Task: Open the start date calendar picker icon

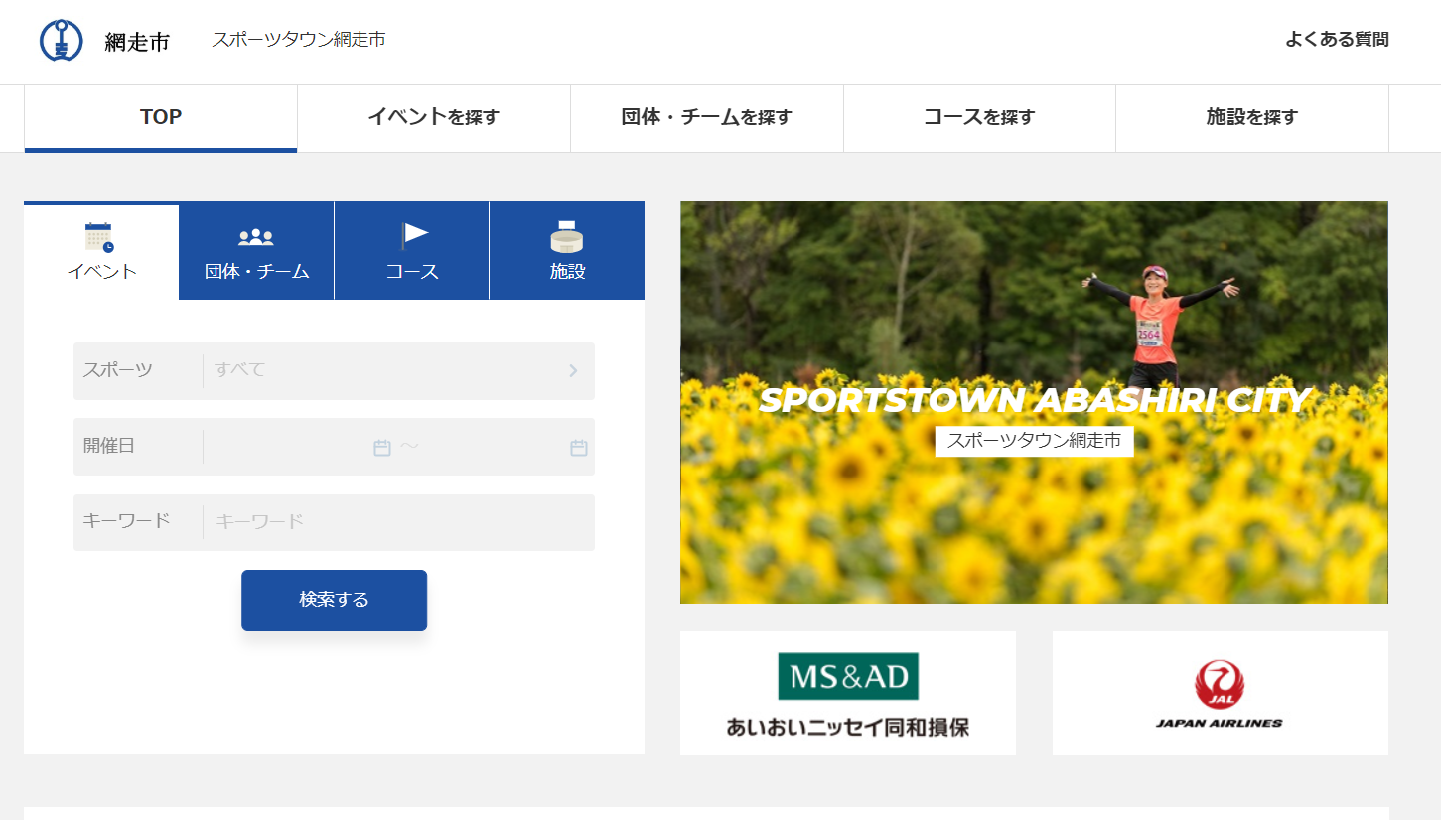Action: (x=382, y=448)
